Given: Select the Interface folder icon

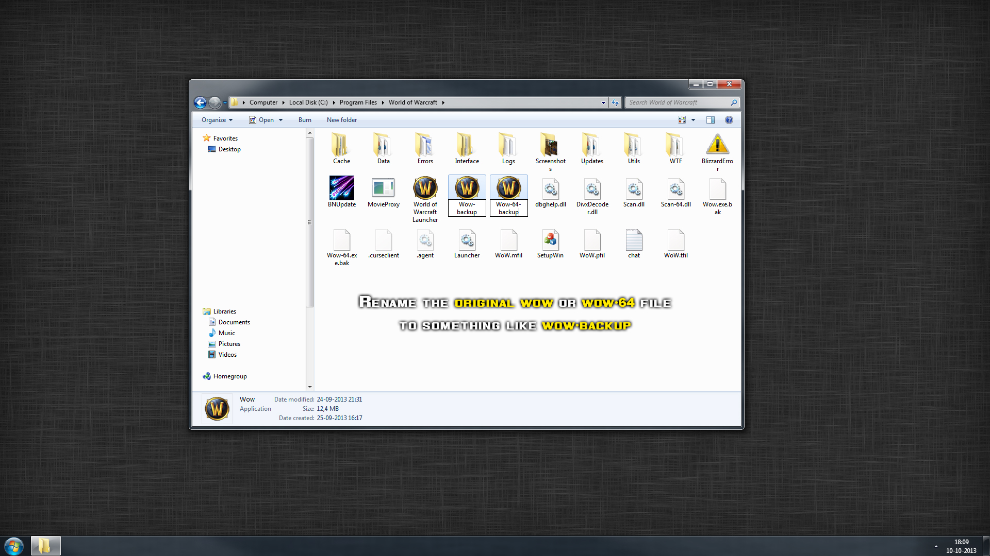Looking at the screenshot, I should tap(467, 145).
